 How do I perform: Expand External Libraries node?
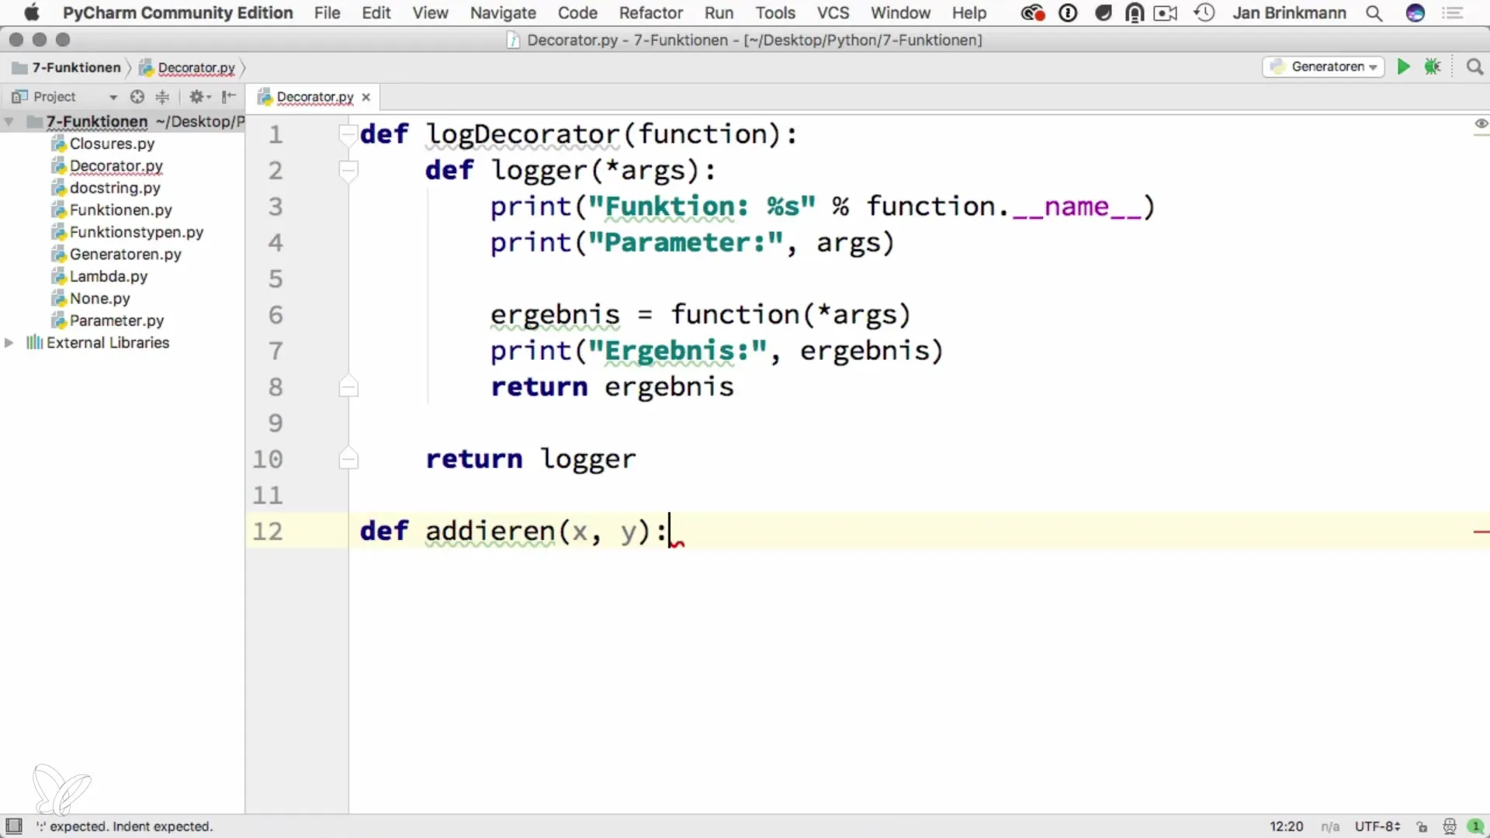click(9, 343)
